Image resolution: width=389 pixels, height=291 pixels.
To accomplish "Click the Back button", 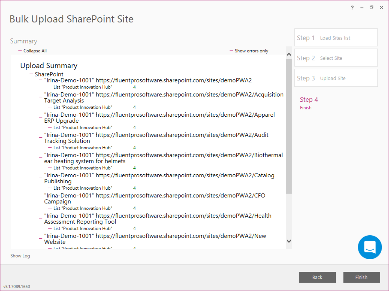I will [317, 277].
